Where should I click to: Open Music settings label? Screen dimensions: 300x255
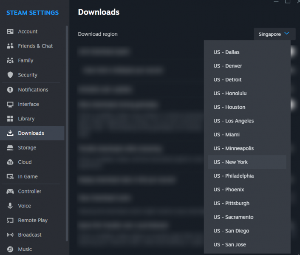click(x=25, y=249)
